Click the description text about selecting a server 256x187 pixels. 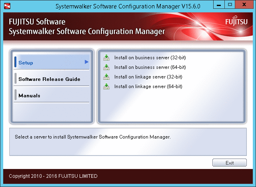pyautogui.click(x=93, y=137)
